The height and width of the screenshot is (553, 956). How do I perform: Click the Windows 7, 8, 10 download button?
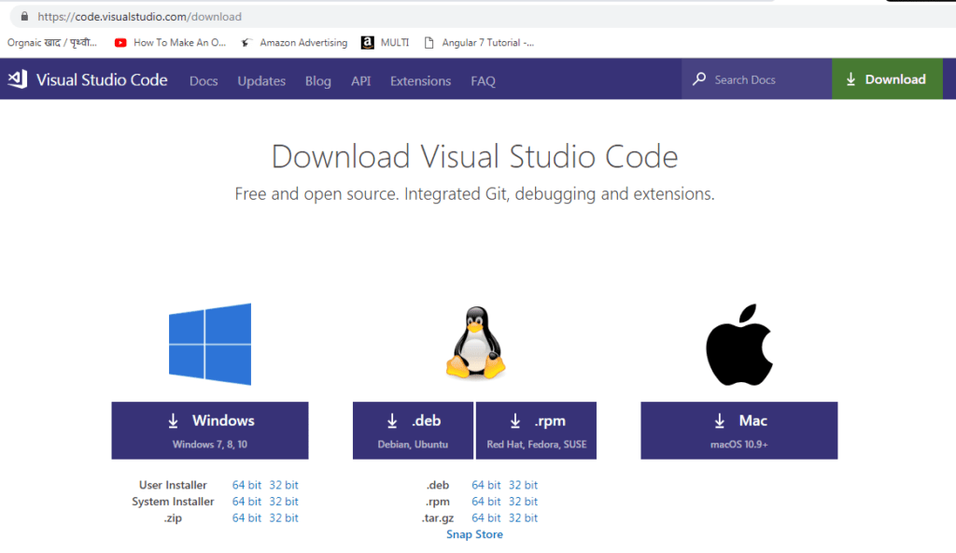click(210, 430)
